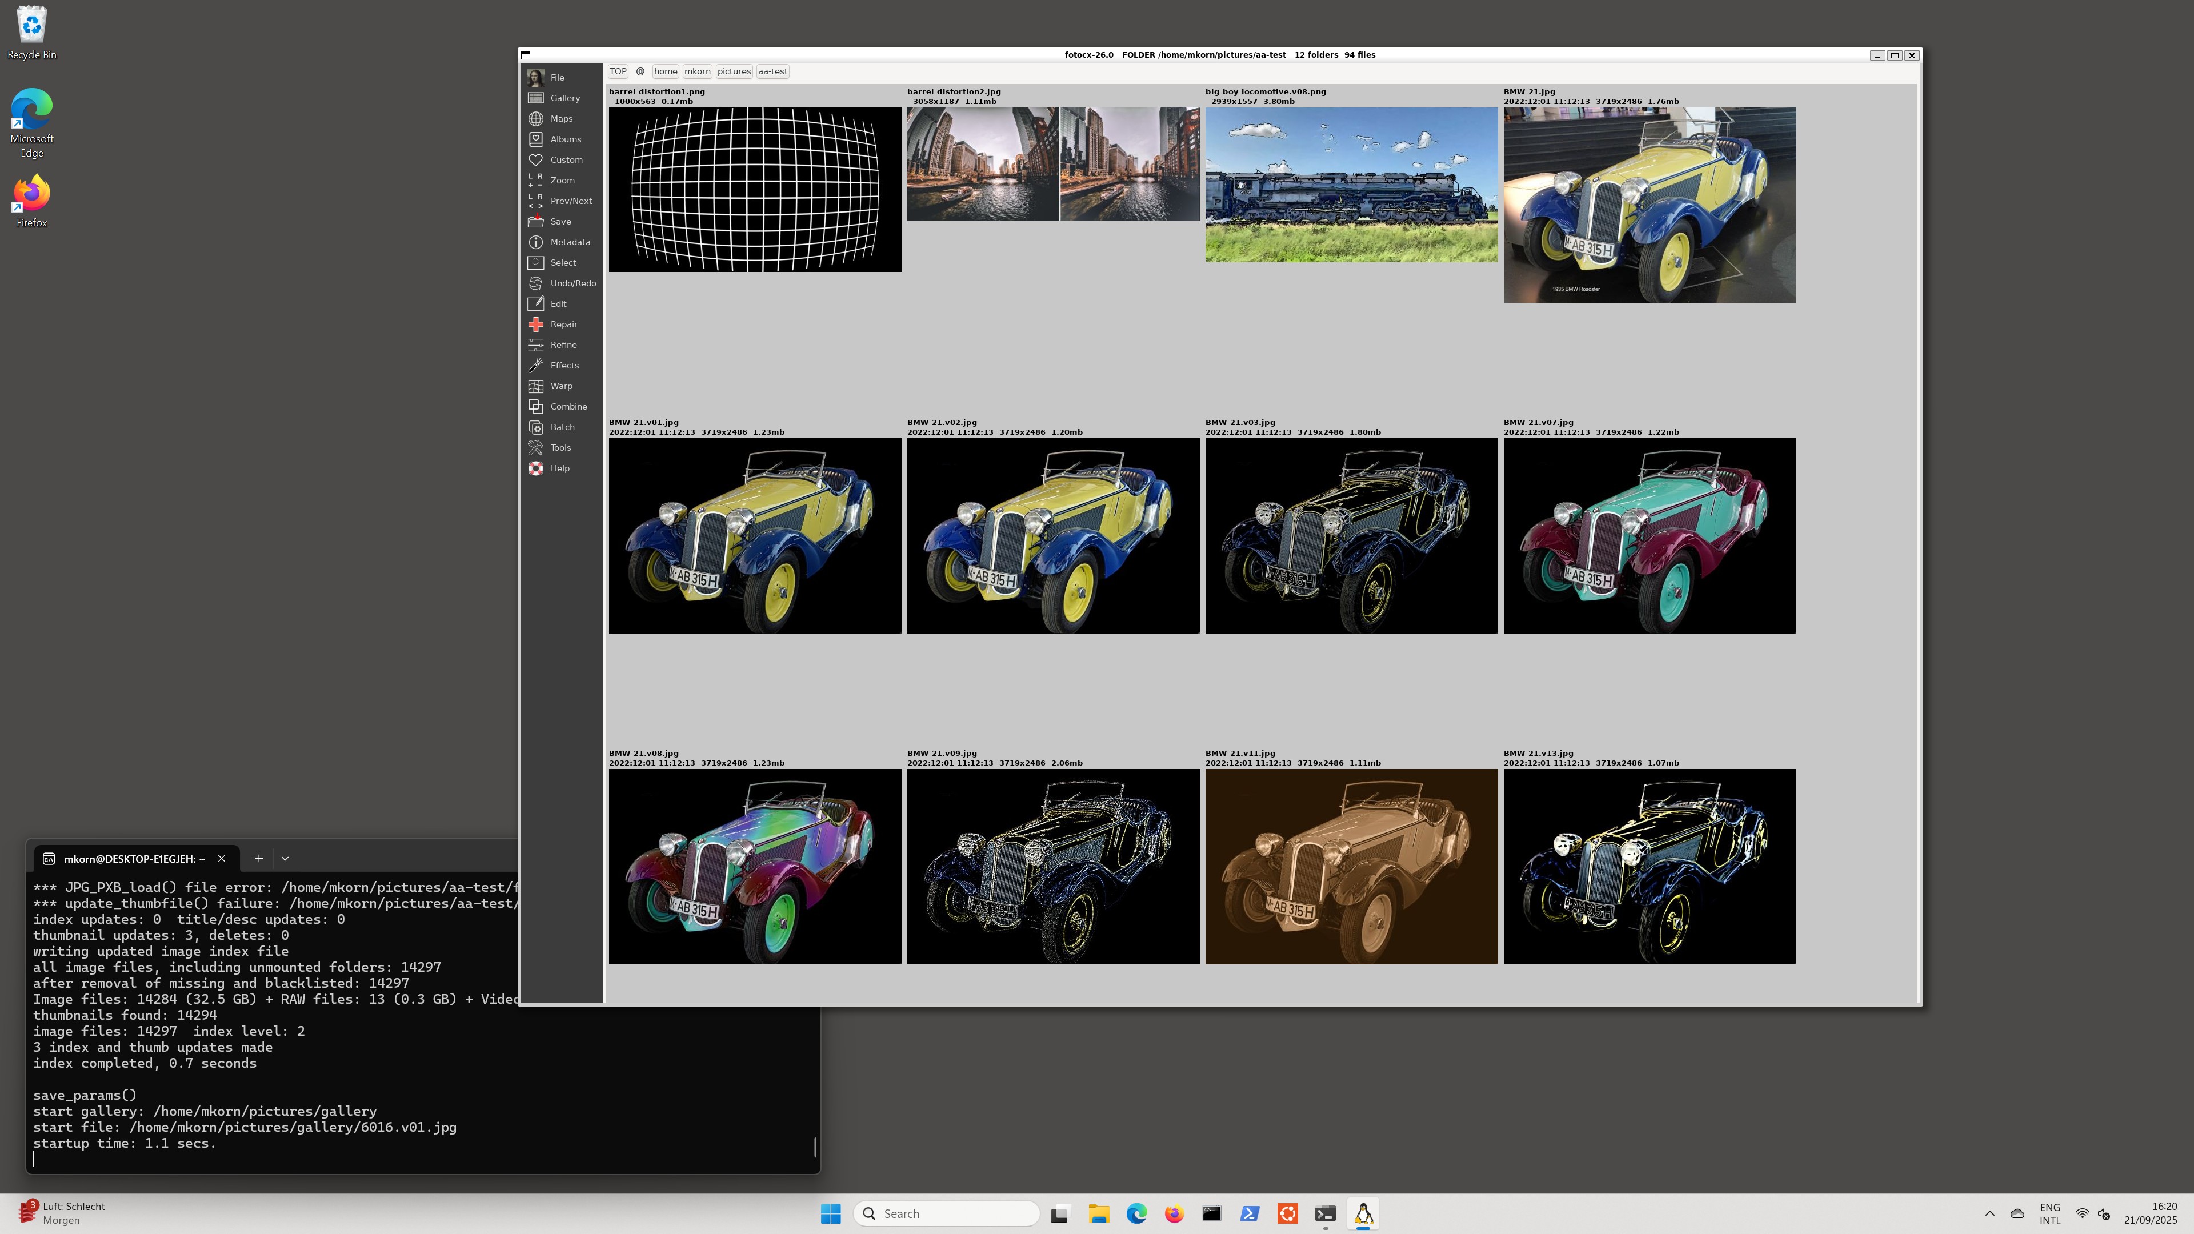This screenshot has height=1234, width=2194.
Task: Open the Albums sidebar item
Action: pyautogui.click(x=564, y=139)
